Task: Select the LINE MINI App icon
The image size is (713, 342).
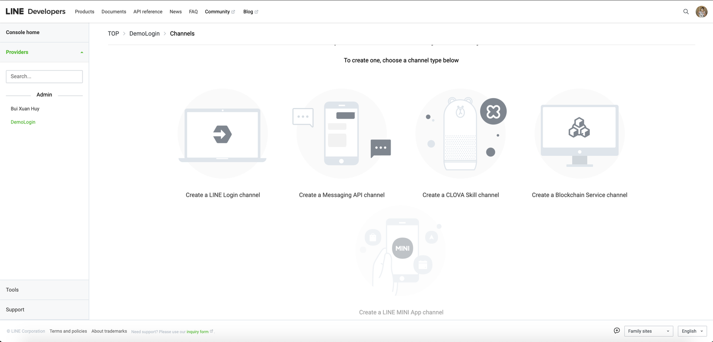Action: point(401,251)
